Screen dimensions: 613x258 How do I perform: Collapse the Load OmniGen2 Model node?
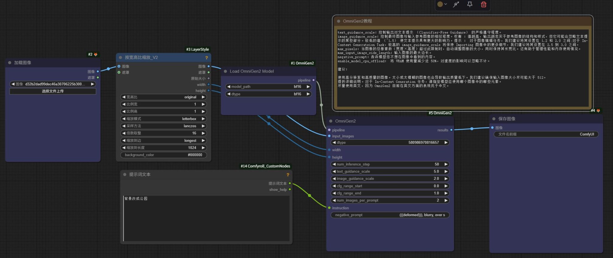click(225, 71)
